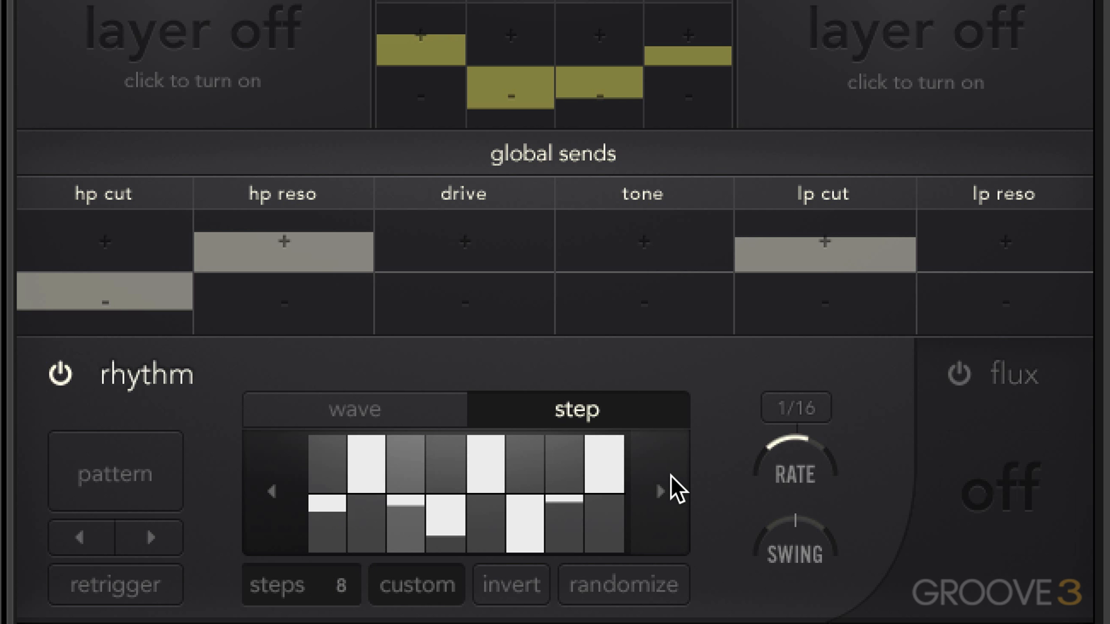Select the step tab
The width and height of the screenshot is (1110, 624).
(x=577, y=409)
